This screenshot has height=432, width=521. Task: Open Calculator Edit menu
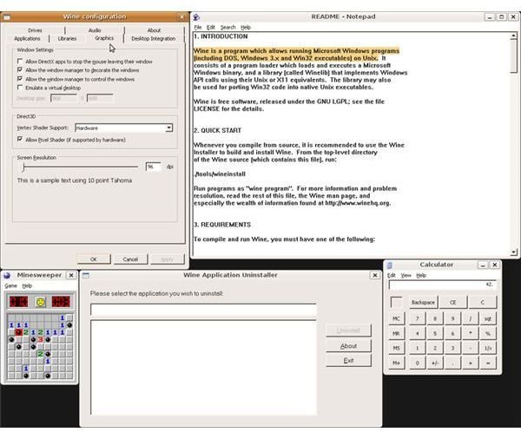pos(392,275)
